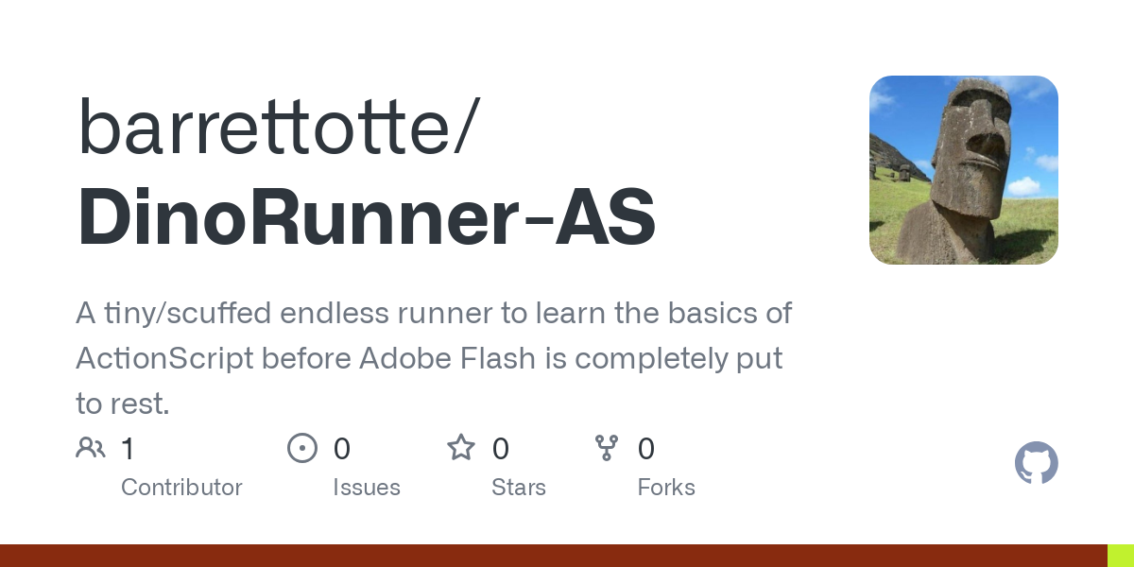Screen dimensions: 1134x567
Task: Click the stars count number 0
Action: (501, 449)
